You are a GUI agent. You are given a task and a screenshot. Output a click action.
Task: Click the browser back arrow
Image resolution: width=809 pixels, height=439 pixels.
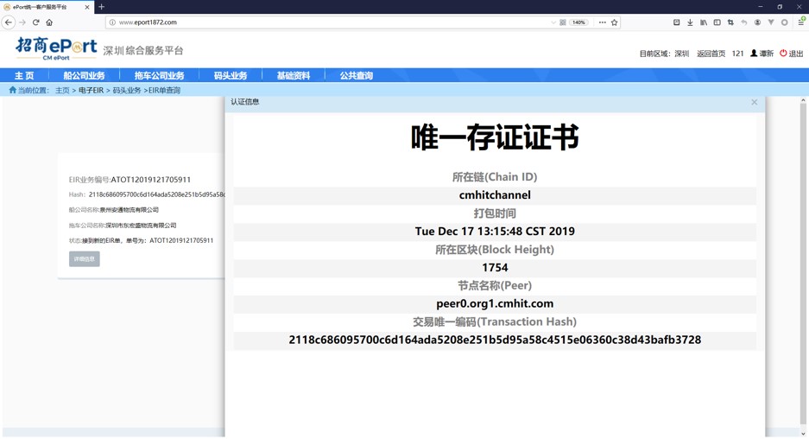click(x=9, y=22)
